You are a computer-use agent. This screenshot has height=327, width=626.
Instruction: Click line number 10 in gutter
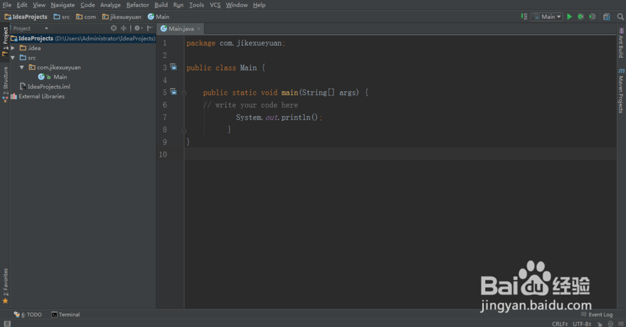coord(163,154)
